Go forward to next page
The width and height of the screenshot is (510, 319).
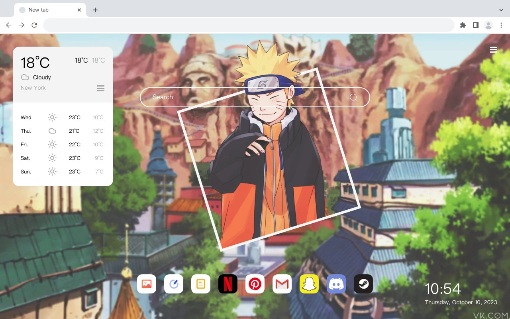point(22,25)
